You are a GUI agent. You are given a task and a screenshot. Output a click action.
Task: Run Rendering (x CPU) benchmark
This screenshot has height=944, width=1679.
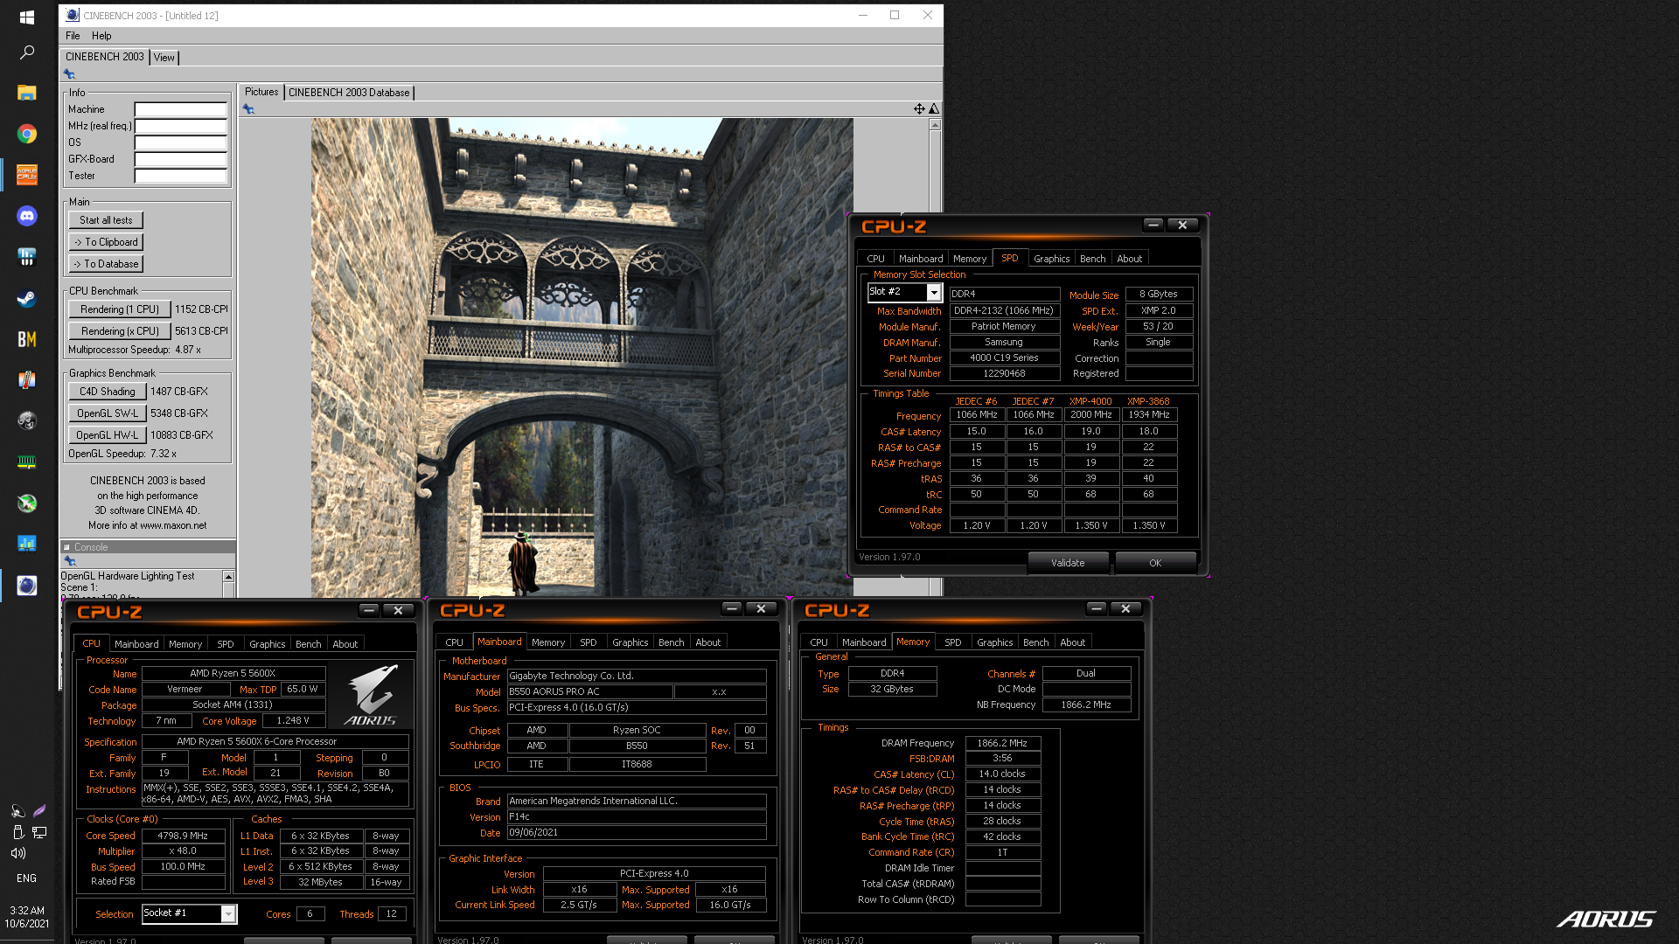point(119,331)
